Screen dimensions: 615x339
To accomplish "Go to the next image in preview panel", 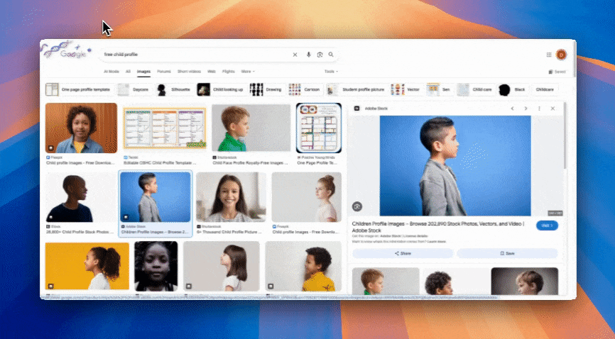I will point(526,109).
